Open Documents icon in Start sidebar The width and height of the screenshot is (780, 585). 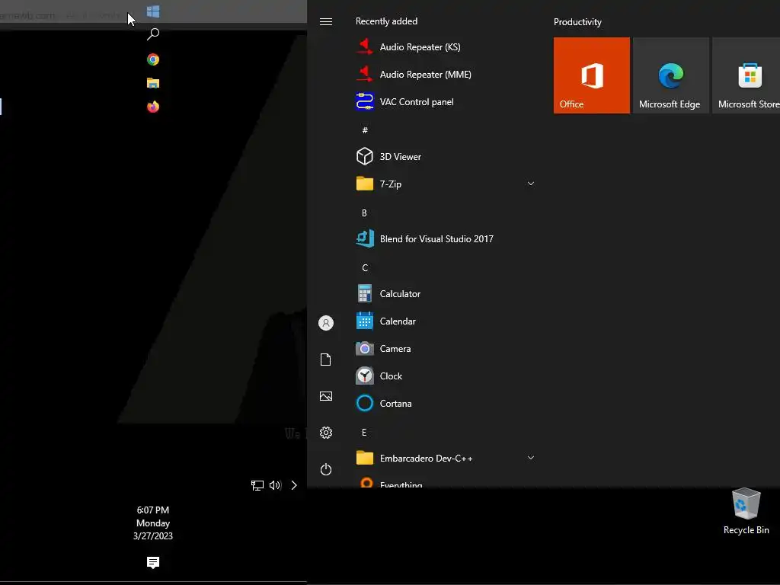pyautogui.click(x=326, y=360)
